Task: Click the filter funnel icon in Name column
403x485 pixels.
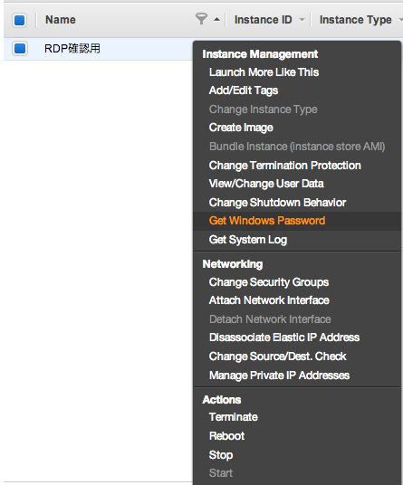Action: [x=201, y=19]
